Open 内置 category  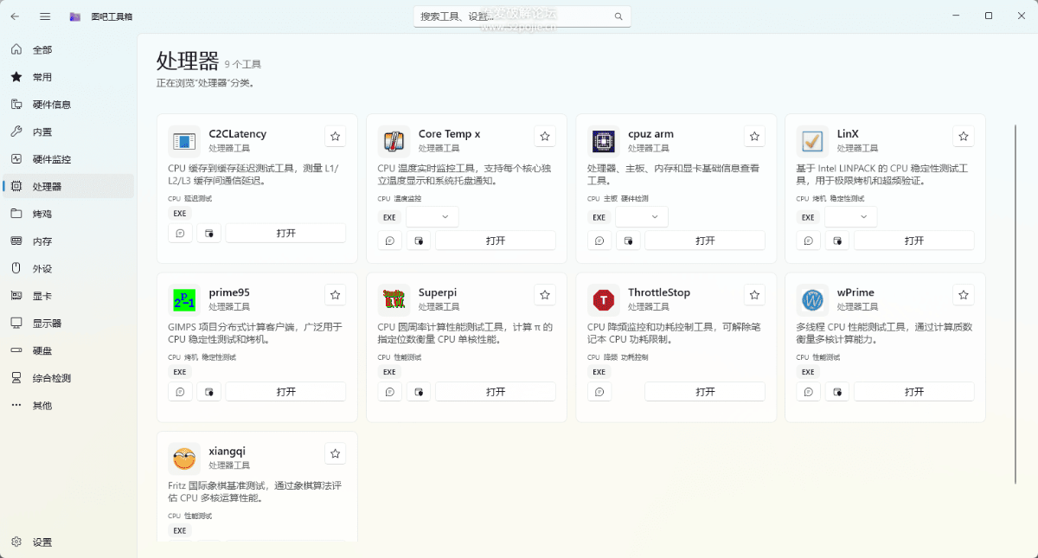[x=68, y=131]
